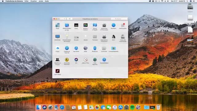The image size is (197, 111).
Task: Open iTunes from the Dock
Action: [x=115, y=107]
